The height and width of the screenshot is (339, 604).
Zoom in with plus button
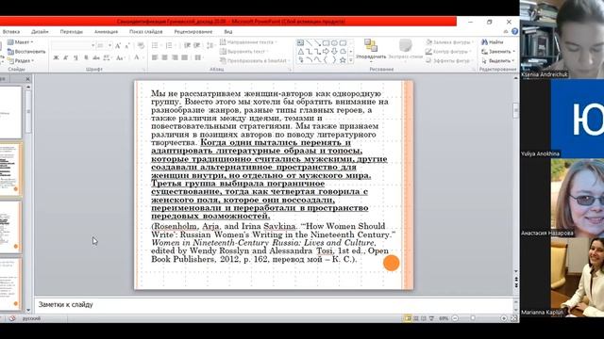point(503,318)
